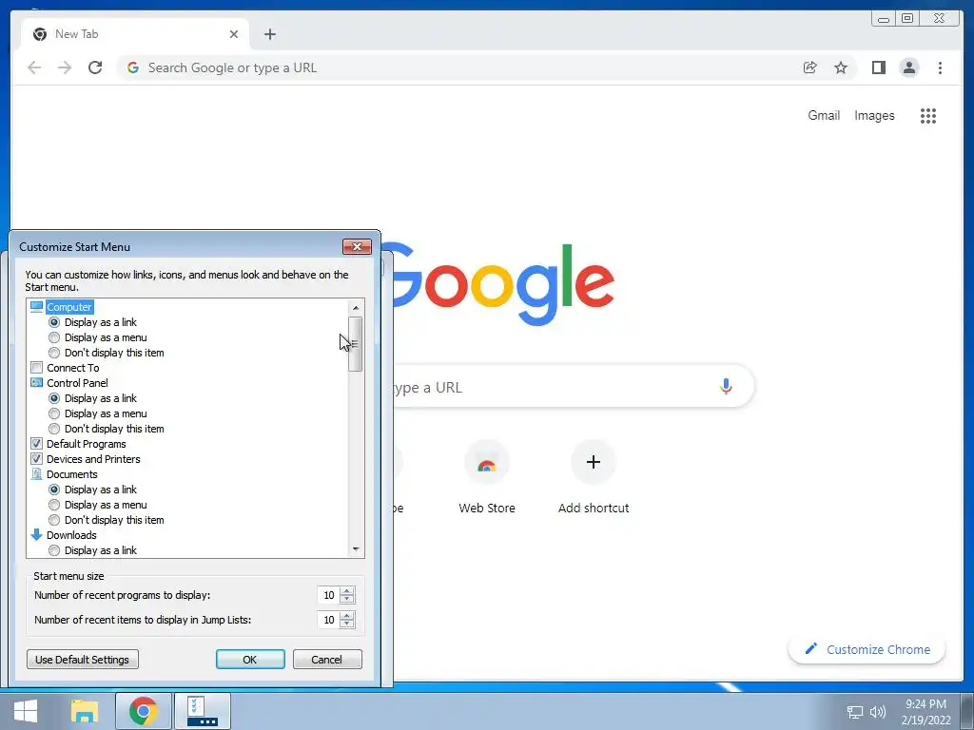The height and width of the screenshot is (730, 974).
Task: Click Chrome's forward navigation arrow
Action: 65,67
